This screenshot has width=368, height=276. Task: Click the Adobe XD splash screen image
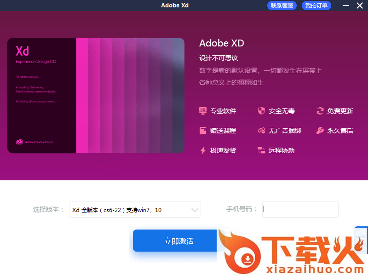[96, 95]
